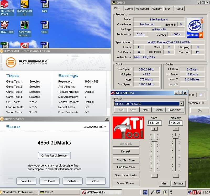Screen dimensions: 210x196
Task: Switch to the Mainboard tab in CPU-Z
Action: [142, 9]
